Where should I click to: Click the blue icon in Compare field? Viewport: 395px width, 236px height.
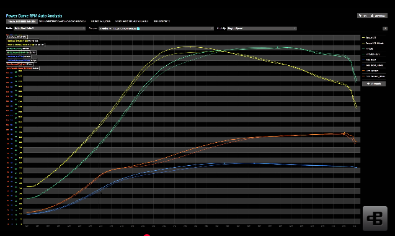[x=138, y=29]
